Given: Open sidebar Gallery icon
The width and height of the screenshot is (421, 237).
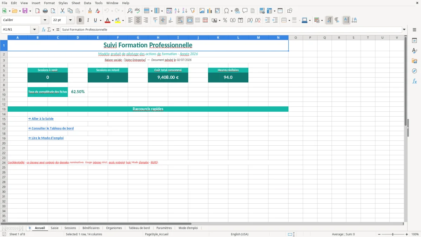Looking at the screenshot, I should [x=414, y=61].
